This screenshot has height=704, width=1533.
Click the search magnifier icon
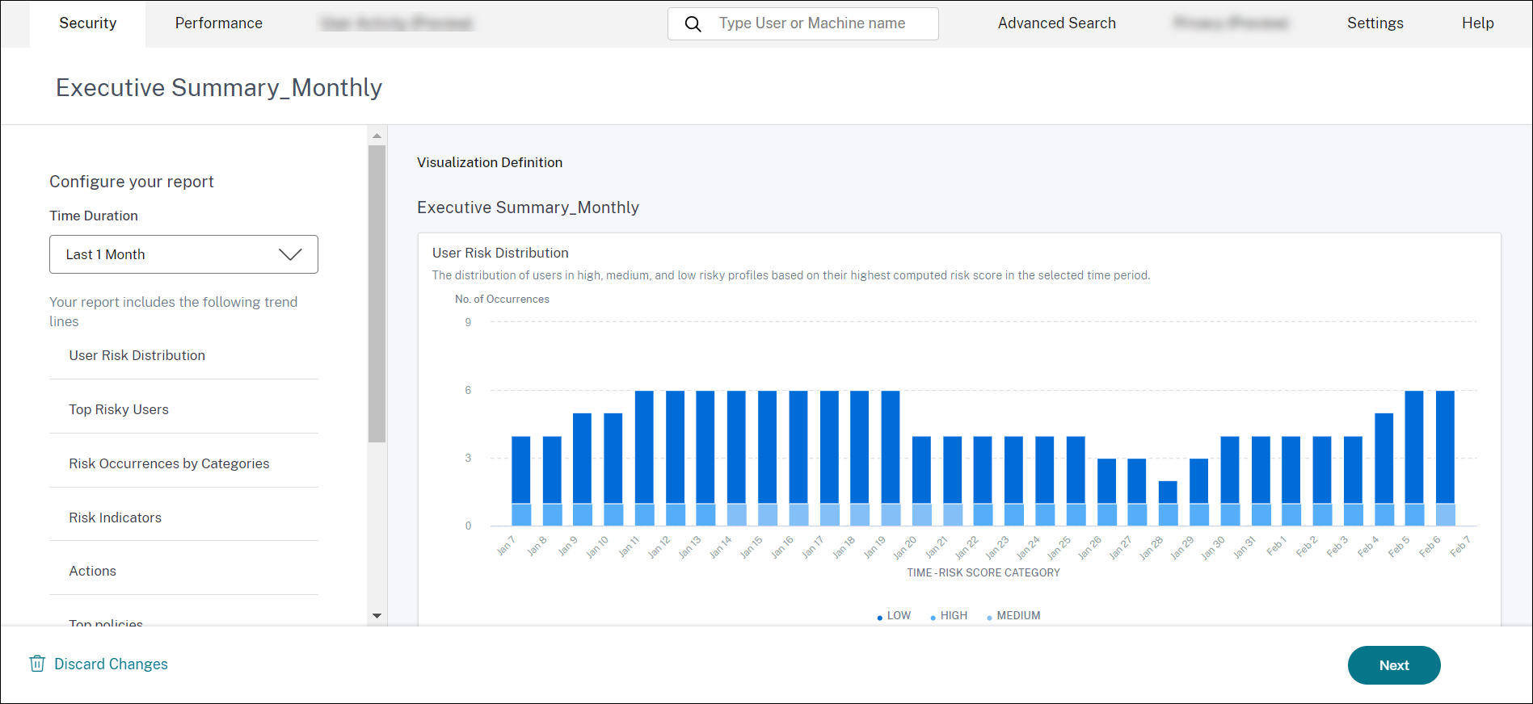[693, 24]
